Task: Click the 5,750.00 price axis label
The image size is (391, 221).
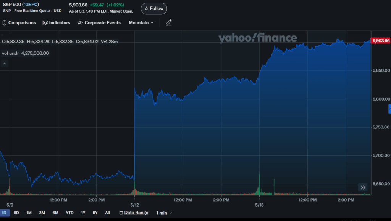Action: [381, 127]
